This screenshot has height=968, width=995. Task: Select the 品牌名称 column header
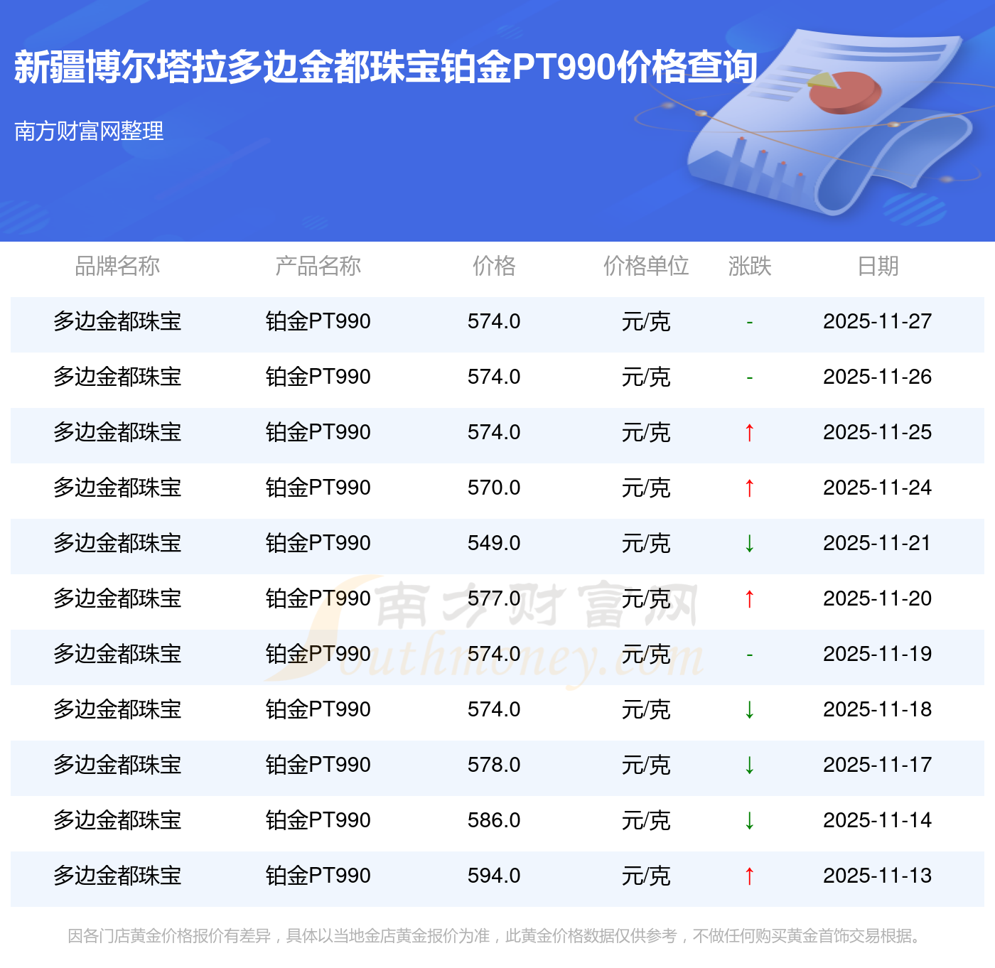(117, 266)
